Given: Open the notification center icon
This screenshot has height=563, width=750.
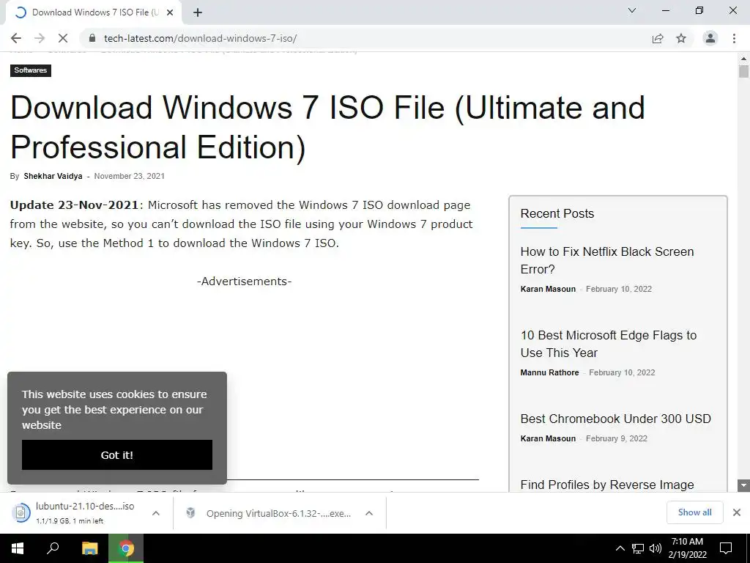Looking at the screenshot, I should [x=726, y=548].
